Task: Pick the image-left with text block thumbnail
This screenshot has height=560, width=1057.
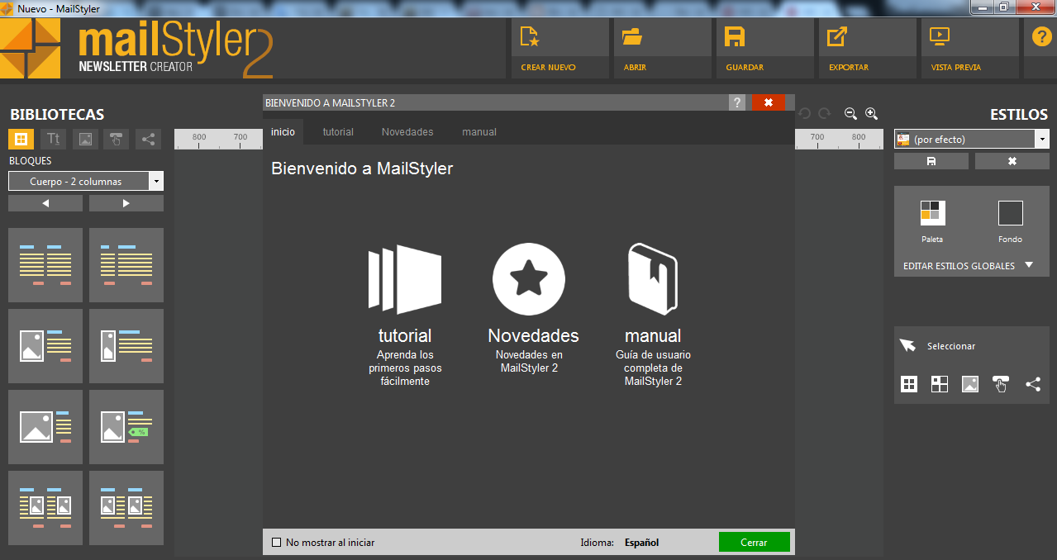Action: coord(45,346)
